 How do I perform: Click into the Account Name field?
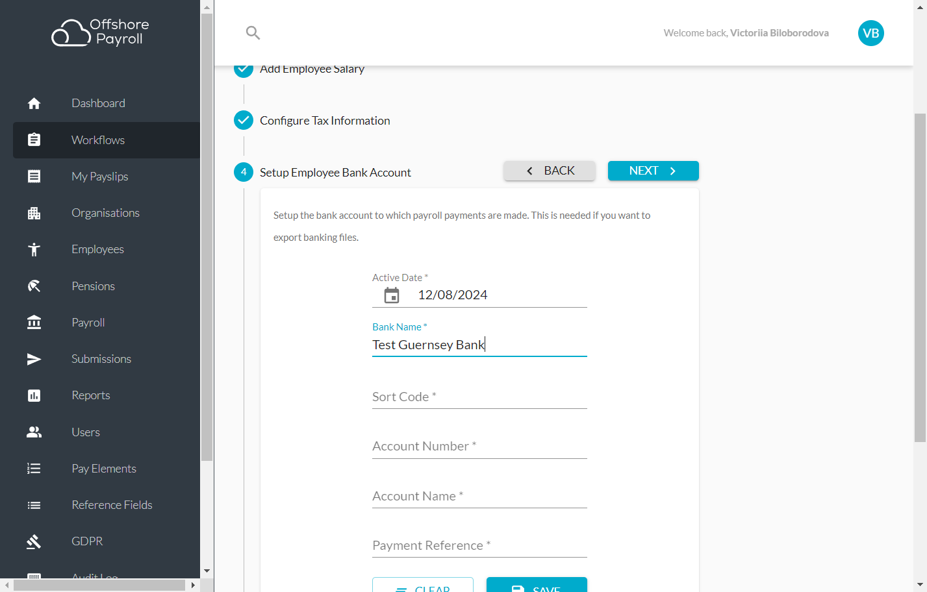point(479,496)
